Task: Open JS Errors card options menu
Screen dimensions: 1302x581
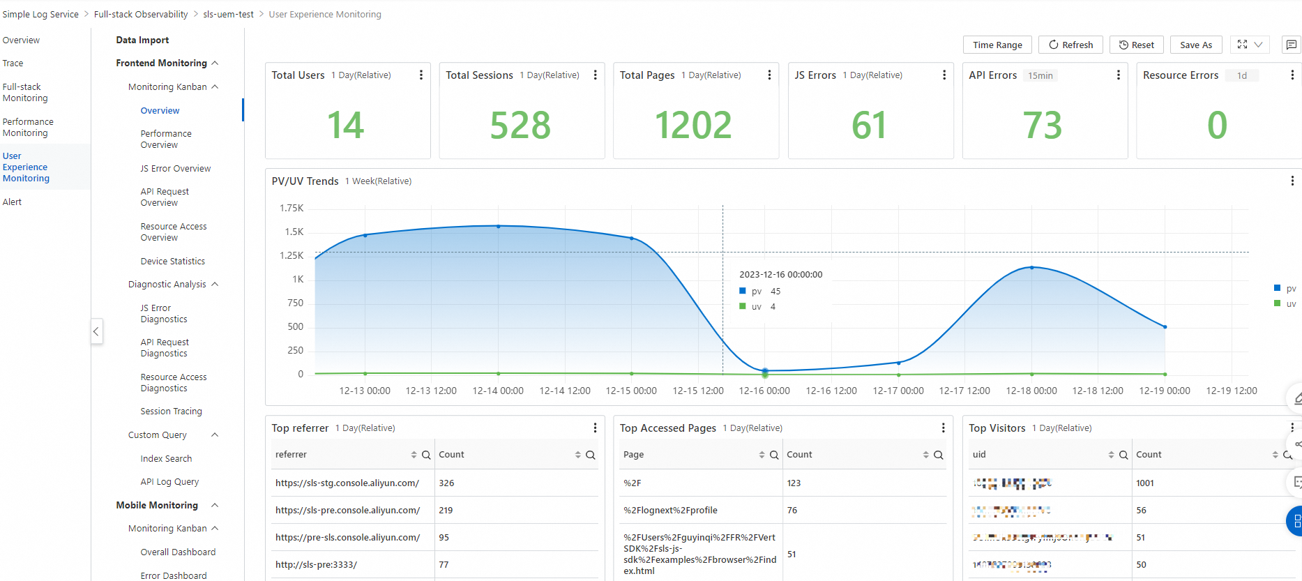Action: pos(944,75)
